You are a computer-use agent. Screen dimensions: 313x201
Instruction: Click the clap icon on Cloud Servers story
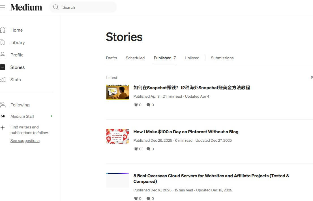pos(136,198)
